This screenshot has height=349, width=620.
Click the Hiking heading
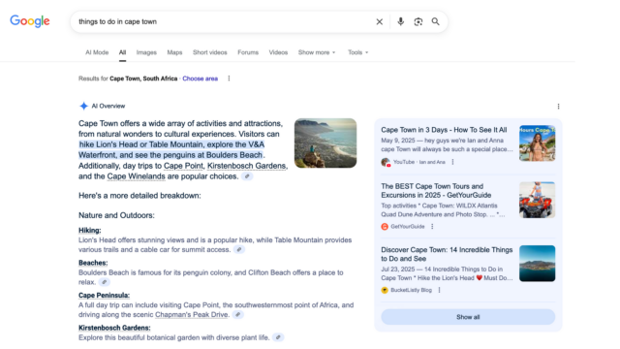(x=90, y=231)
